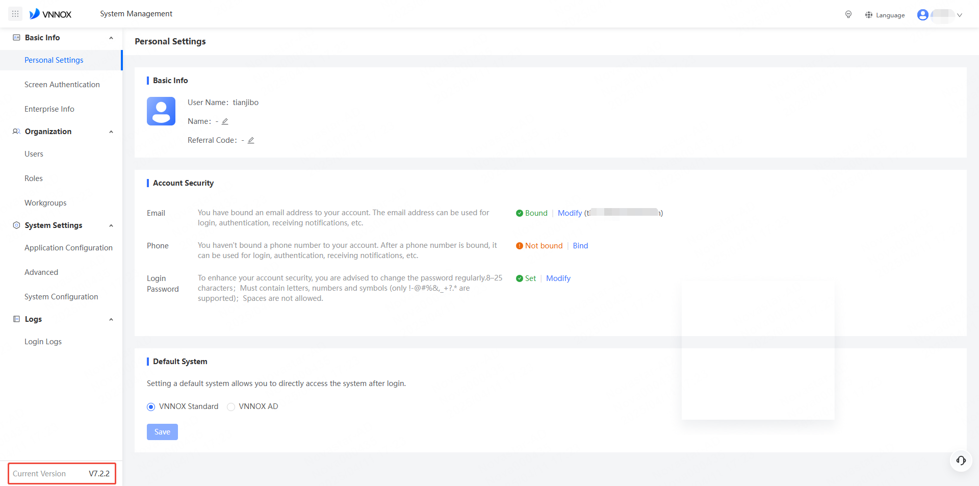Click Modify link for Email
Screen dimensions: 979x486
[x=570, y=213]
